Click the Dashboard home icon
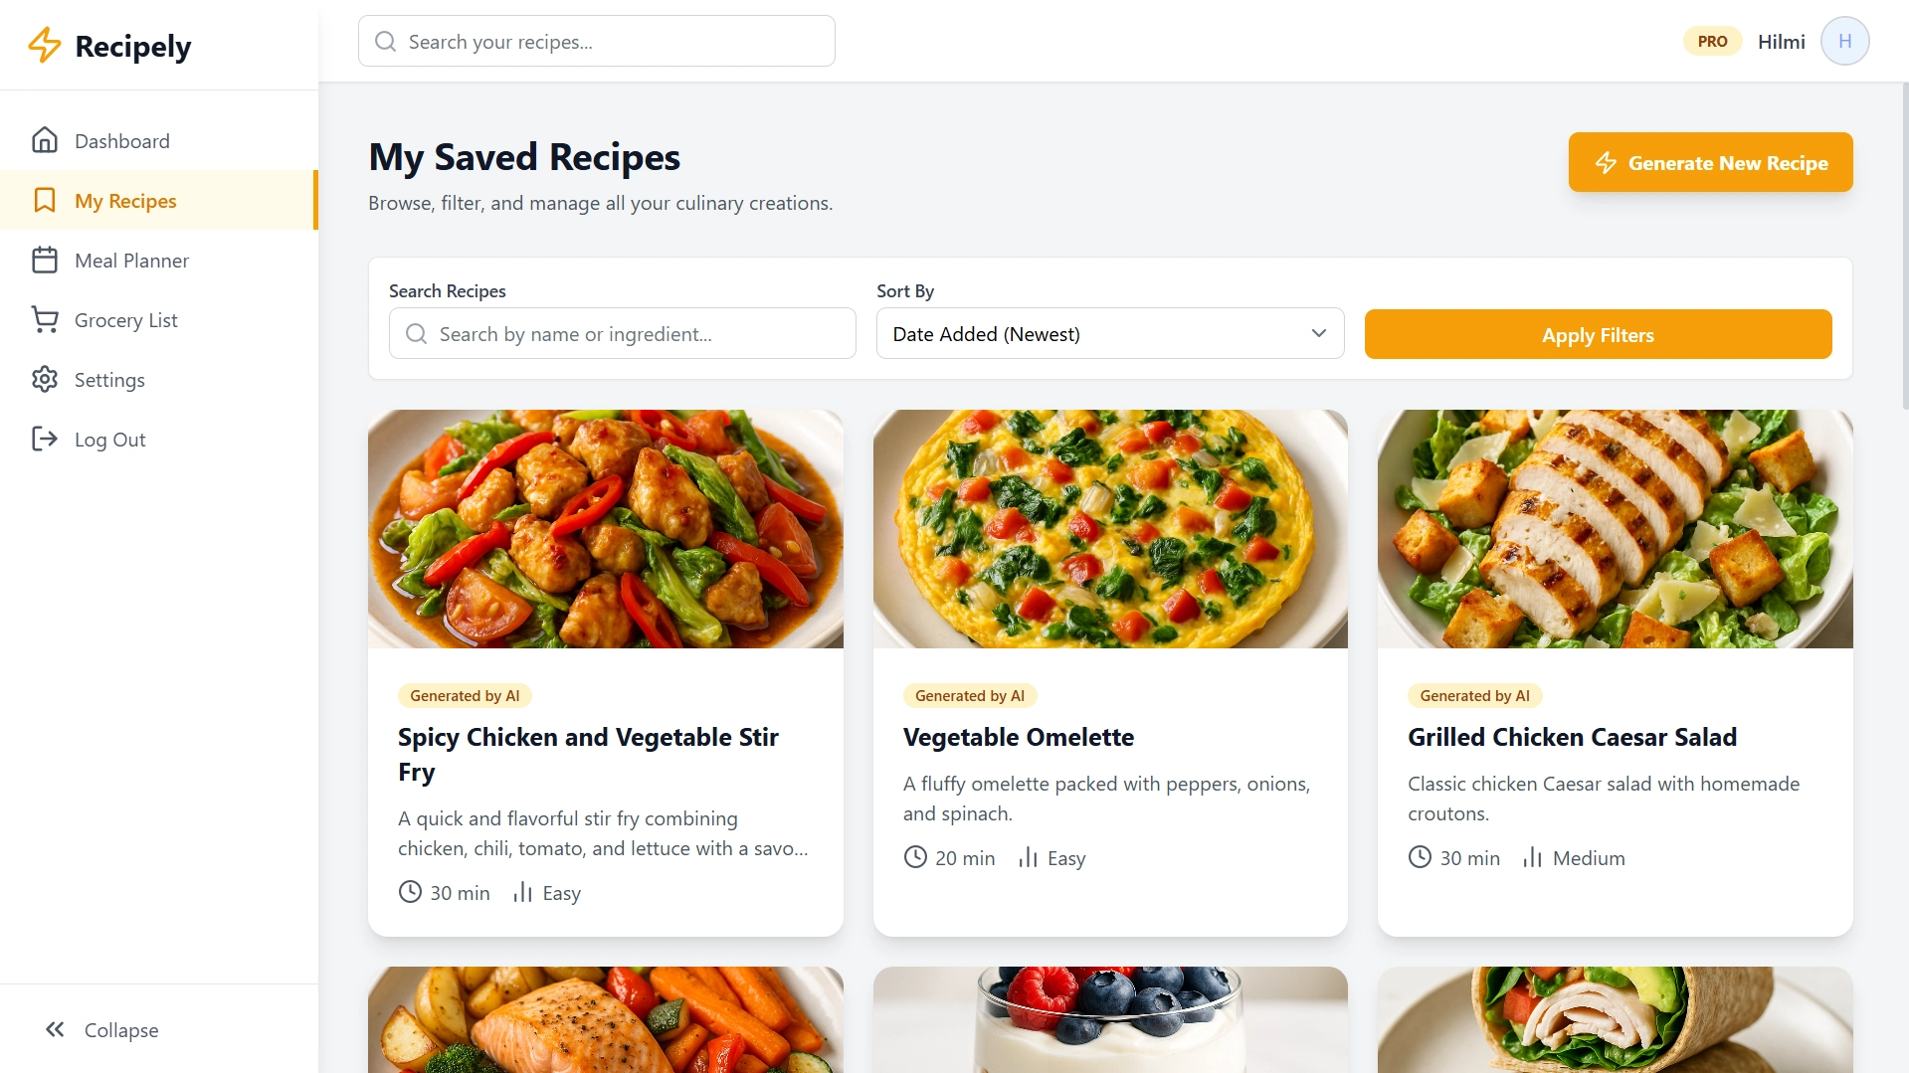The image size is (1909, 1073). click(45, 140)
